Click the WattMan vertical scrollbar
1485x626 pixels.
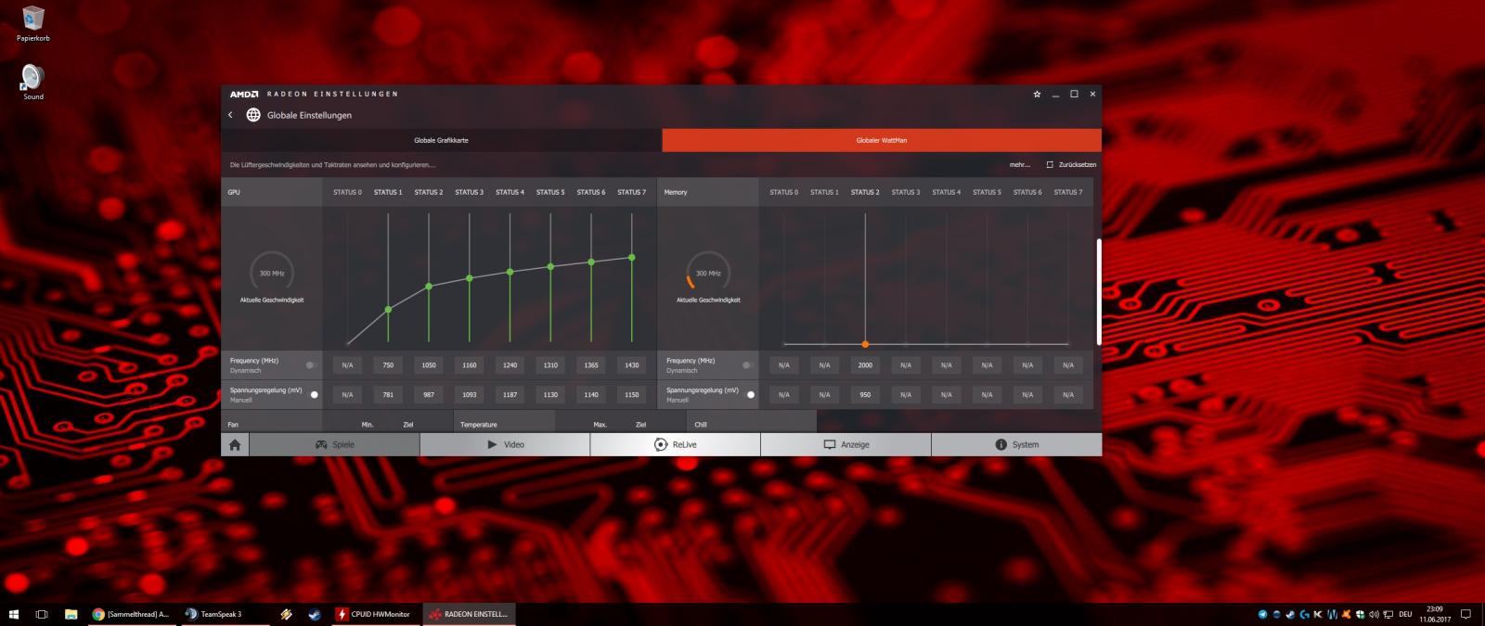(x=1099, y=291)
